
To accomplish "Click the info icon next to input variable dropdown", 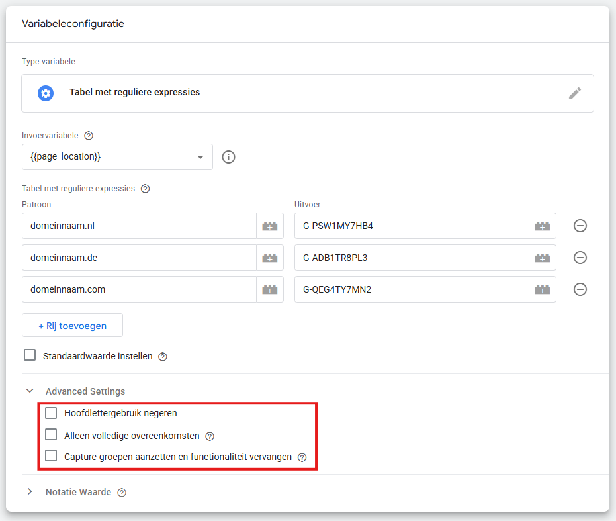I will click(229, 157).
